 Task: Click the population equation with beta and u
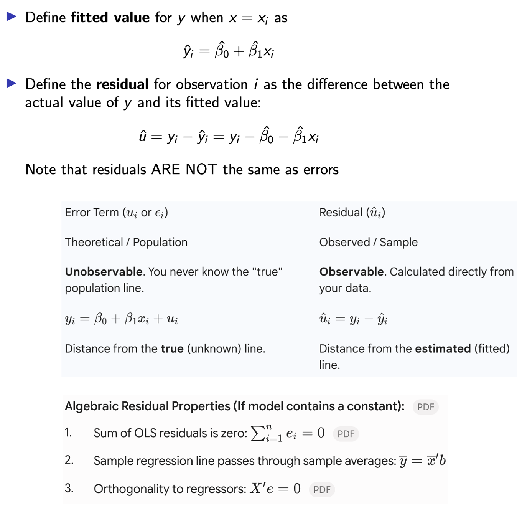[121, 319]
